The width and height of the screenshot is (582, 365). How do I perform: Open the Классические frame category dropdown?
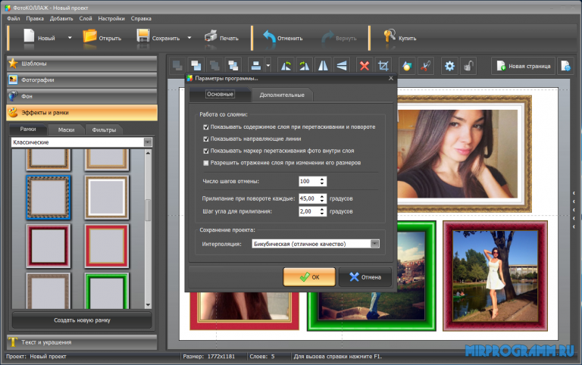[x=148, y=142]
